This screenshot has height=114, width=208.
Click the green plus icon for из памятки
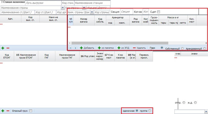point(99,48)
